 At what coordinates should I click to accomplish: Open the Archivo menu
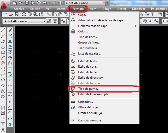(19, 9)
